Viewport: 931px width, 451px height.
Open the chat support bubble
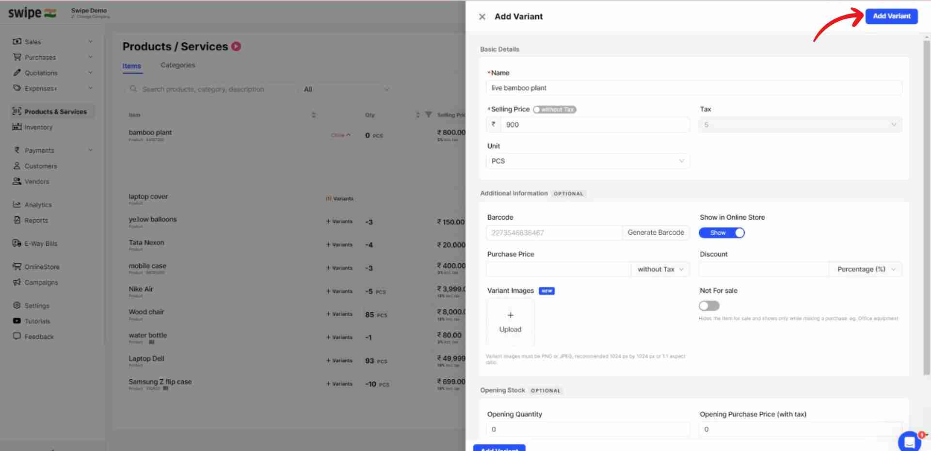tap(909, 442)
